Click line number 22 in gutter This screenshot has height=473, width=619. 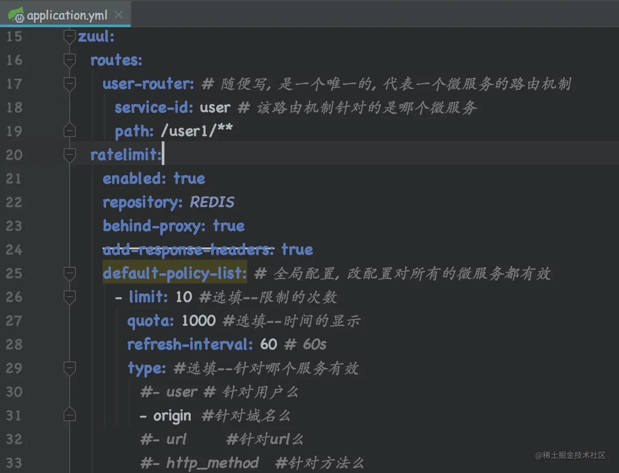pyautogui.click(x=14, y=202)
